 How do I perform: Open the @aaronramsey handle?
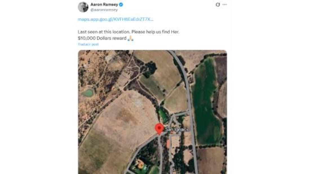pyautogui.click(x=104, y=10)
